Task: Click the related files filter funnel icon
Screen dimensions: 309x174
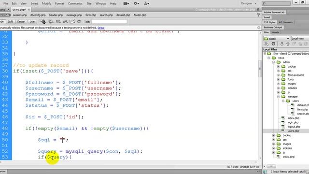Action: [x=259, y=15]
